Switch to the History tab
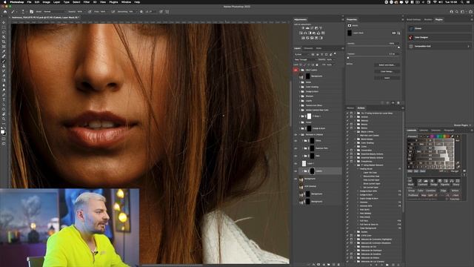 tap(350, 108)
